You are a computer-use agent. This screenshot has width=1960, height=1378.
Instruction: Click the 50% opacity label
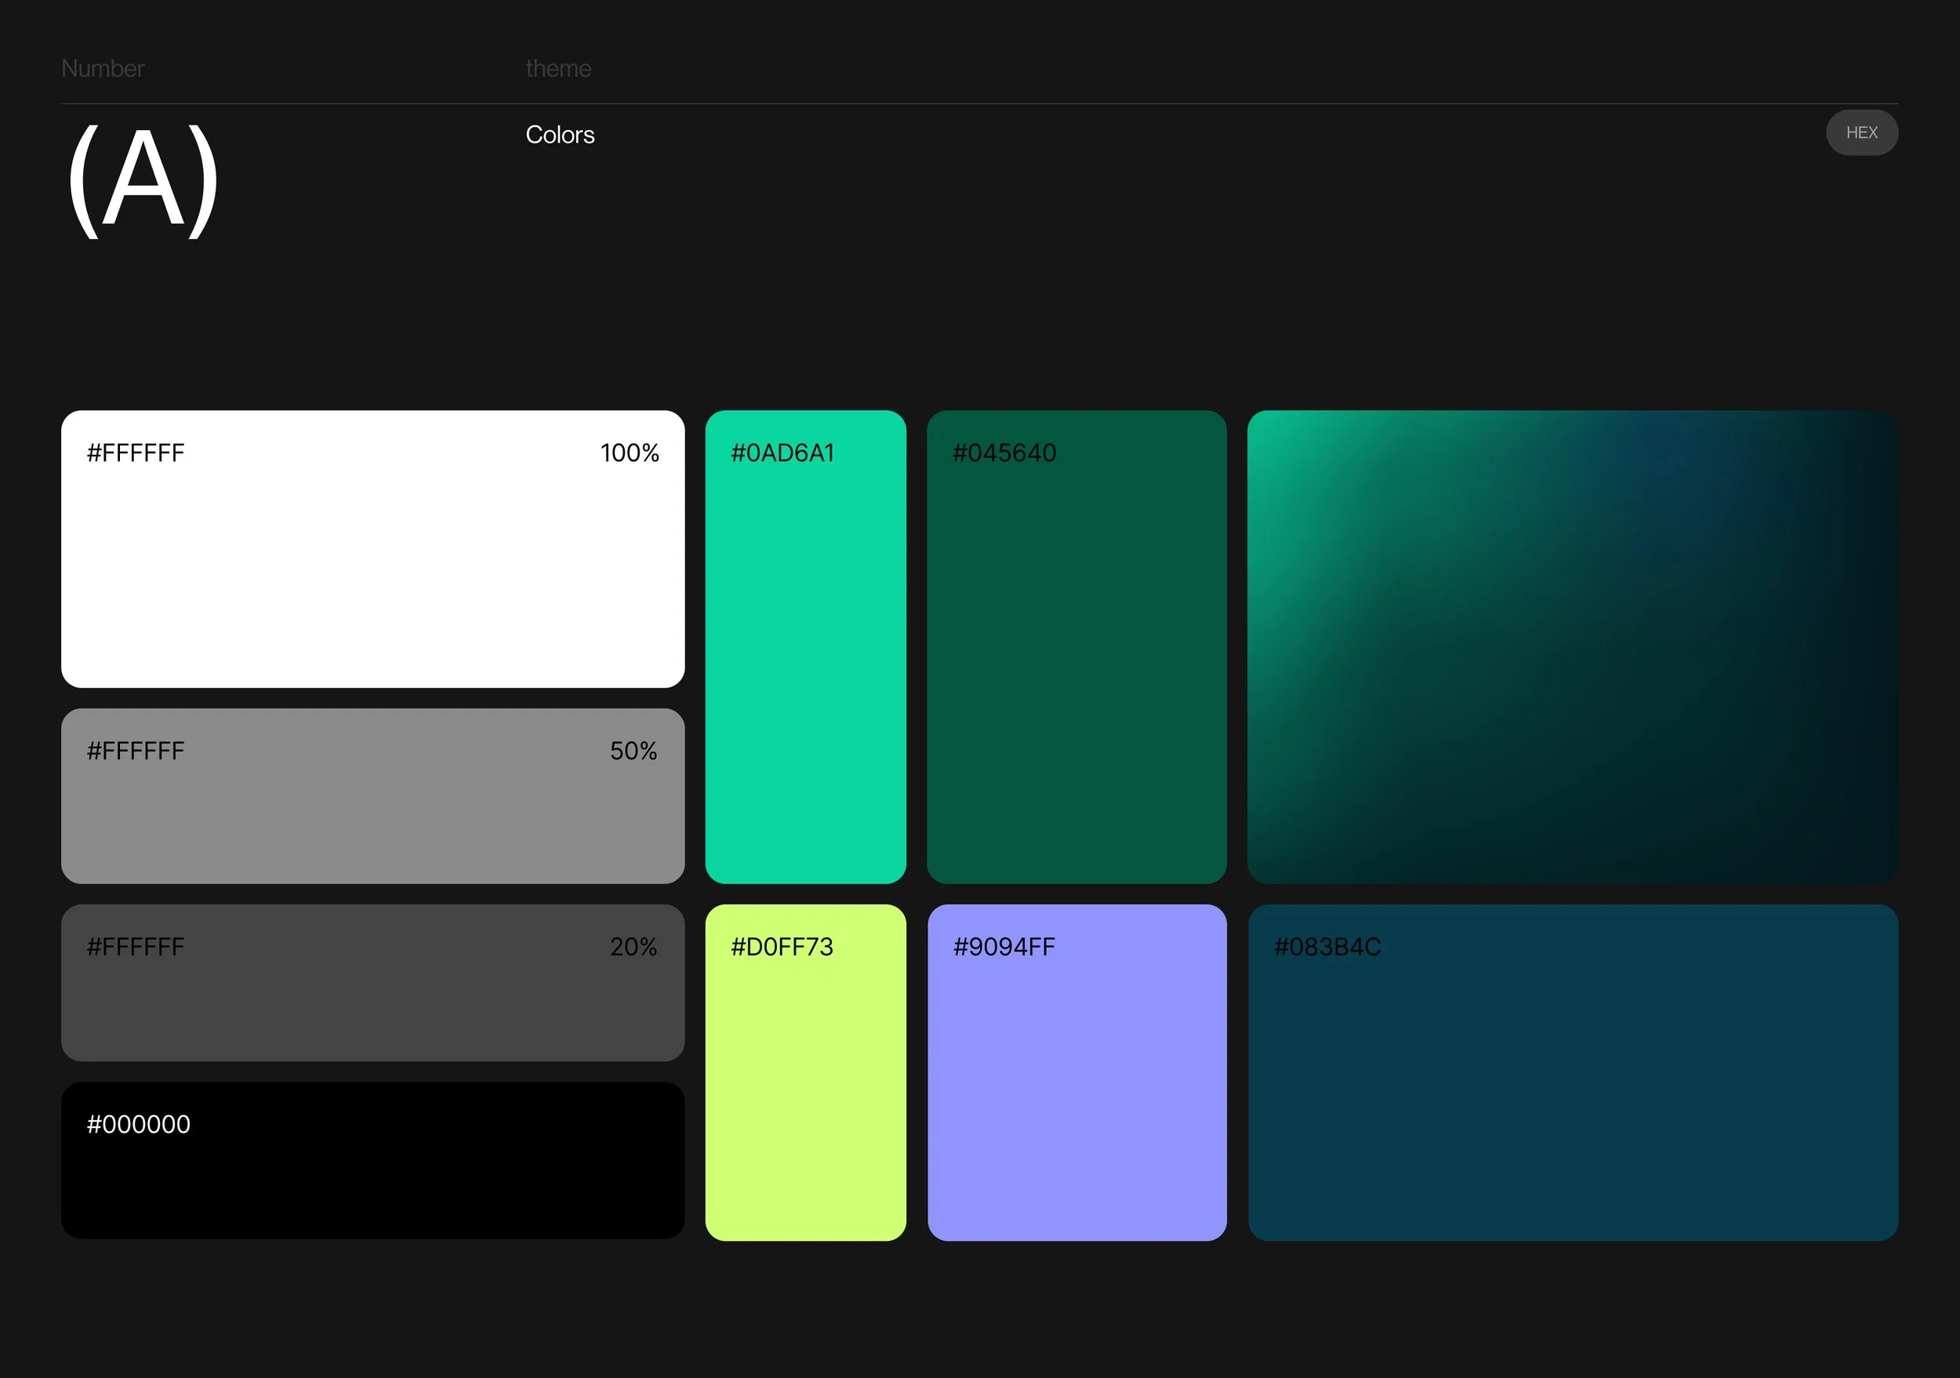click(x=633, y=751)
